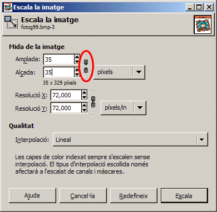Screen dimensions: 217x212
Task: Decrease Alçada value with down arrow
Action: click(x=77, y=75)
